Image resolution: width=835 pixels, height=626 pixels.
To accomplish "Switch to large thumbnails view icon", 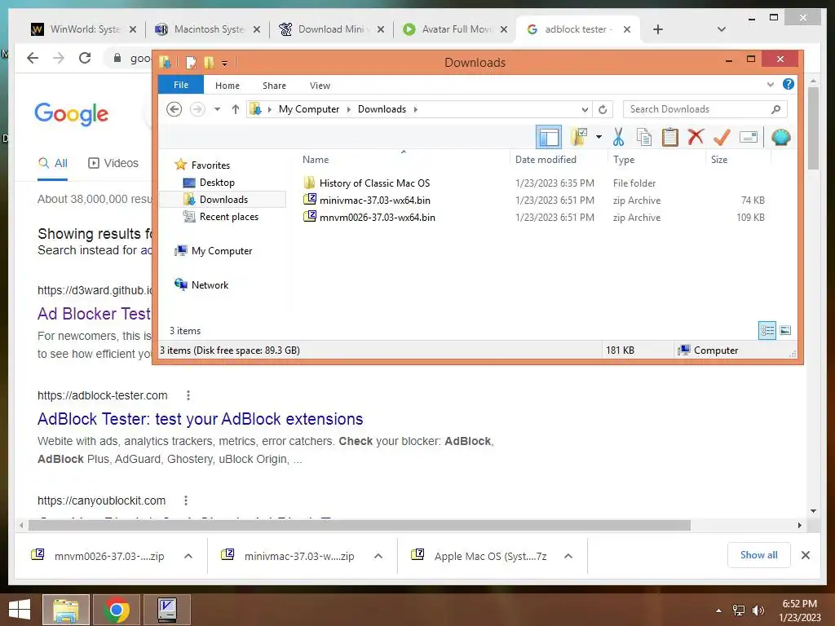I will pos(785,331).
